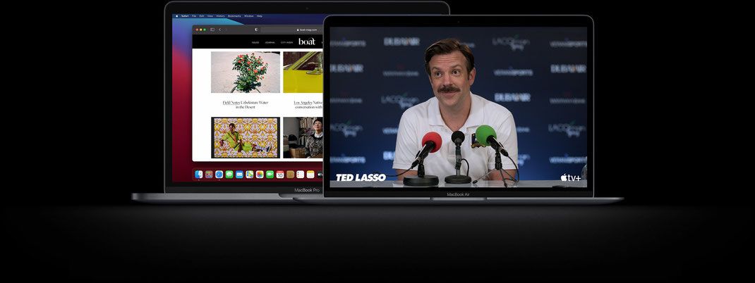Open Finder from the Dock

[199, 175]
